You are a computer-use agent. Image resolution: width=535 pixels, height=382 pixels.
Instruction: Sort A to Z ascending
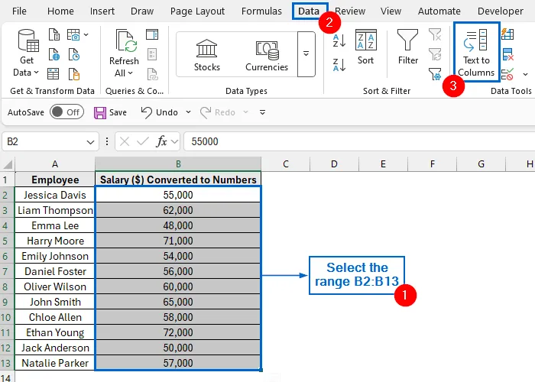339,40
